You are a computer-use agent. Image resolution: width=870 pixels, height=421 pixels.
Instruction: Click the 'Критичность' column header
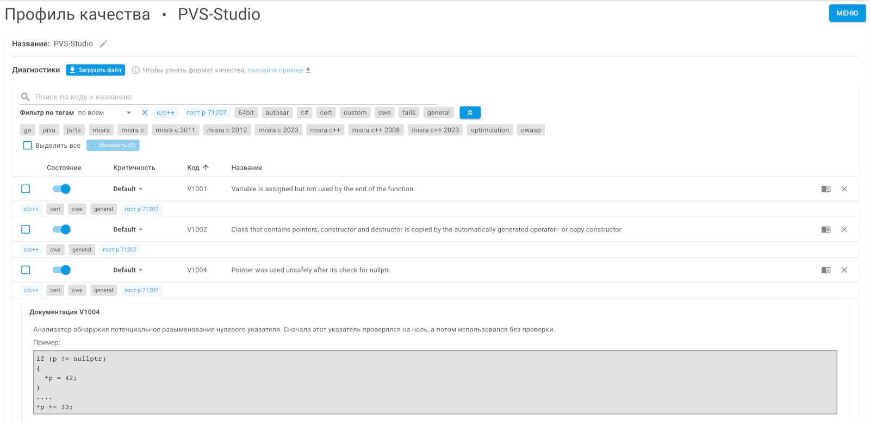[134, 168]
